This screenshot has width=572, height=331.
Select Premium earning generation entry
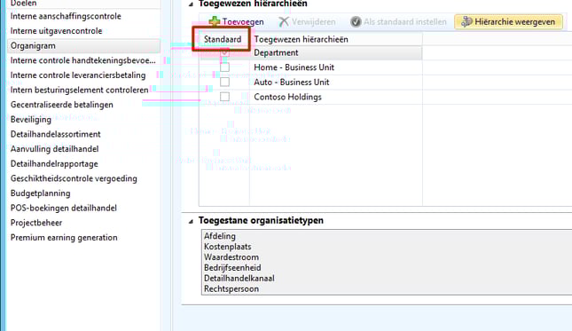point(64,238)
